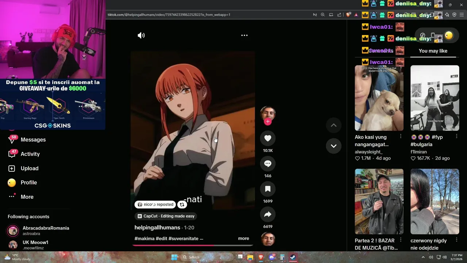This screenshot has width=467, height=263.
Task: Open the three-dot options menu above video
Action: point(244,35)
